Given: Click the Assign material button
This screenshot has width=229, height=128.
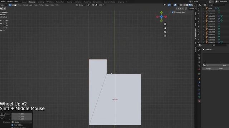Looking at the screenshot, I should tap(208, 69).
